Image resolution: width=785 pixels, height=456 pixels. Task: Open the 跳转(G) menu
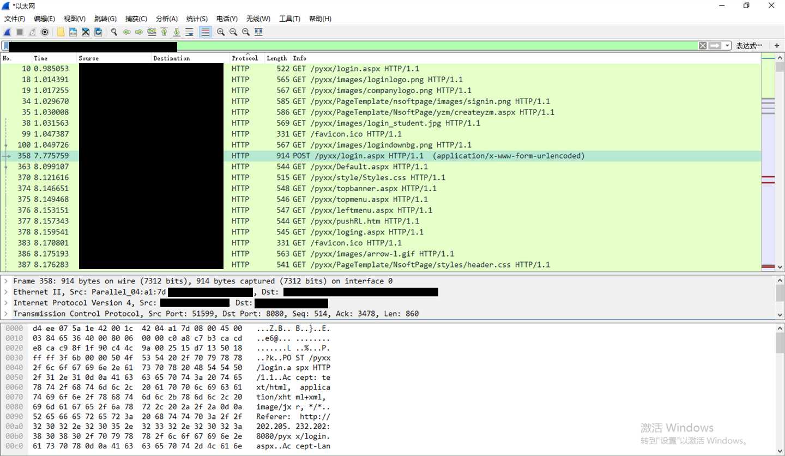(x=105, y=19)
